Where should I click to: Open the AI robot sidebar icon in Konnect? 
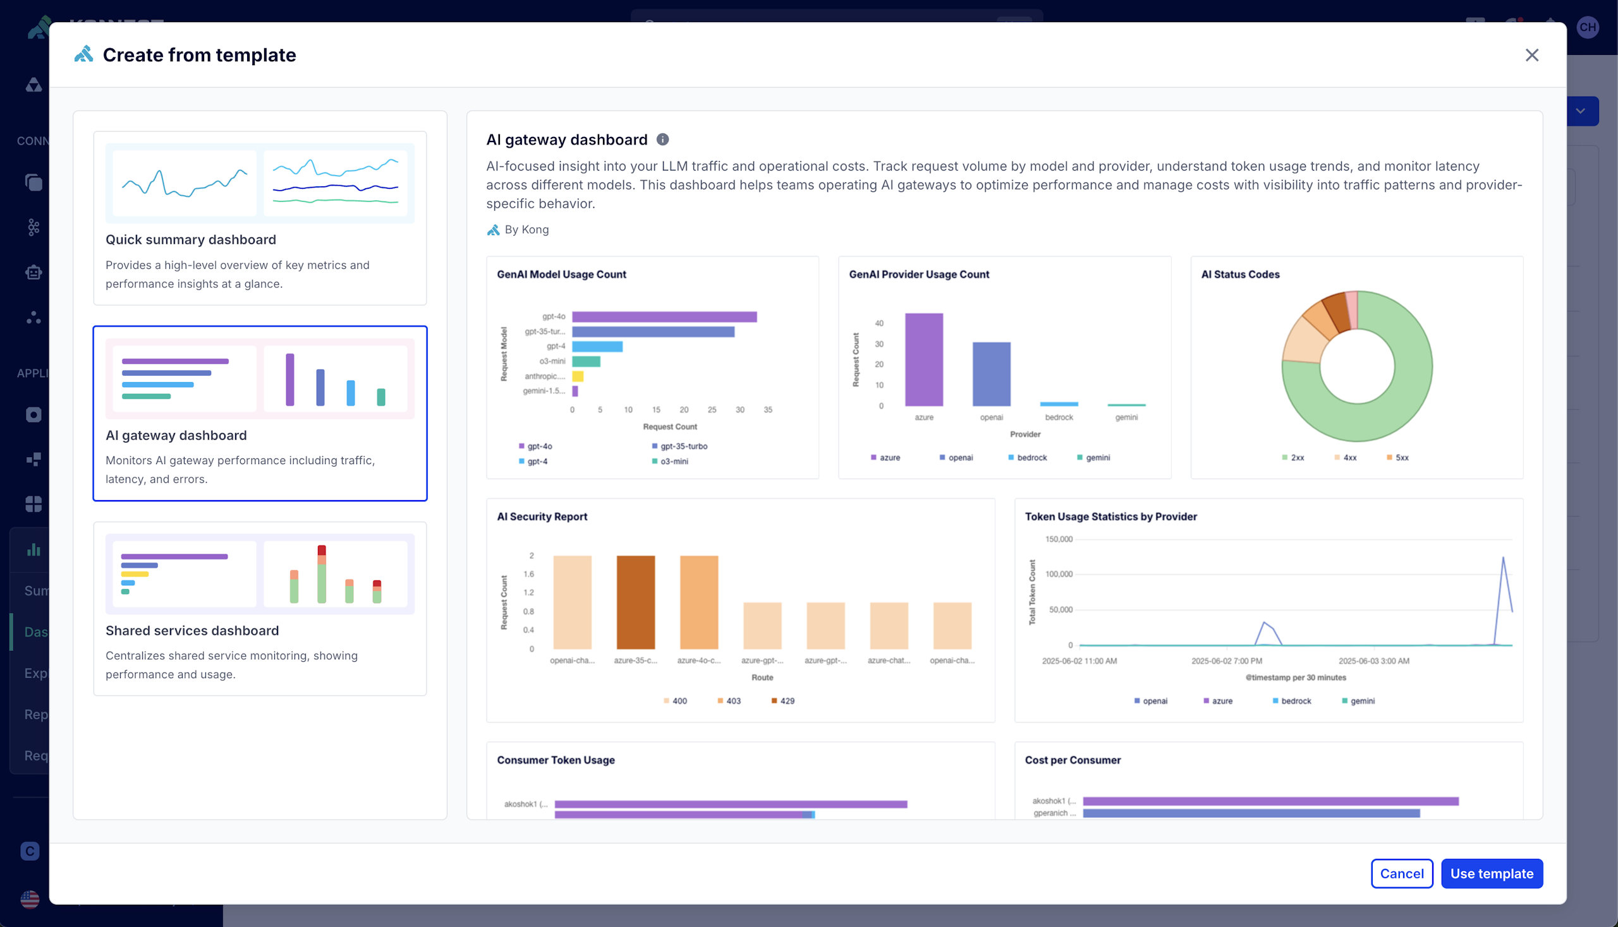(x=33, y=273)
